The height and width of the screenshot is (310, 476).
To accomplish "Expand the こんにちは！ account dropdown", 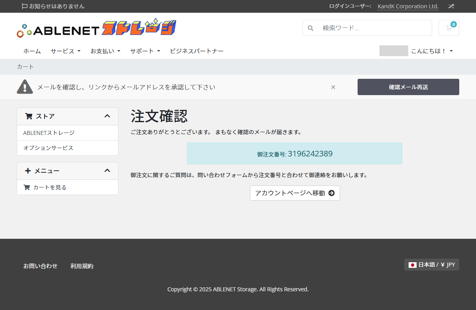I will pyautogui.click(x=432, y=51).
